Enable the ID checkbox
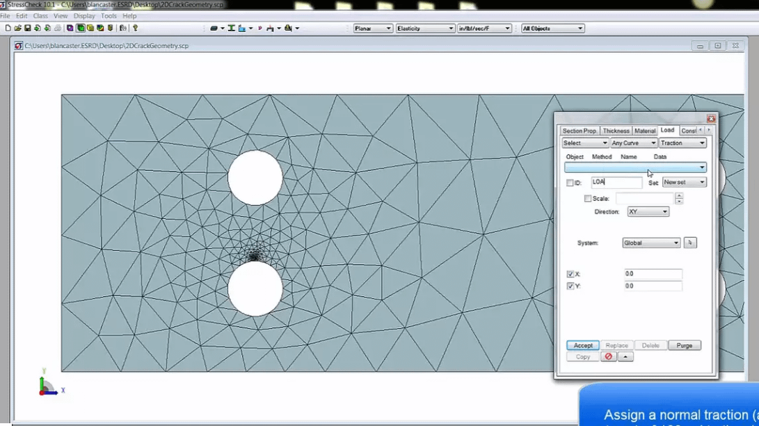 [570, 182]
